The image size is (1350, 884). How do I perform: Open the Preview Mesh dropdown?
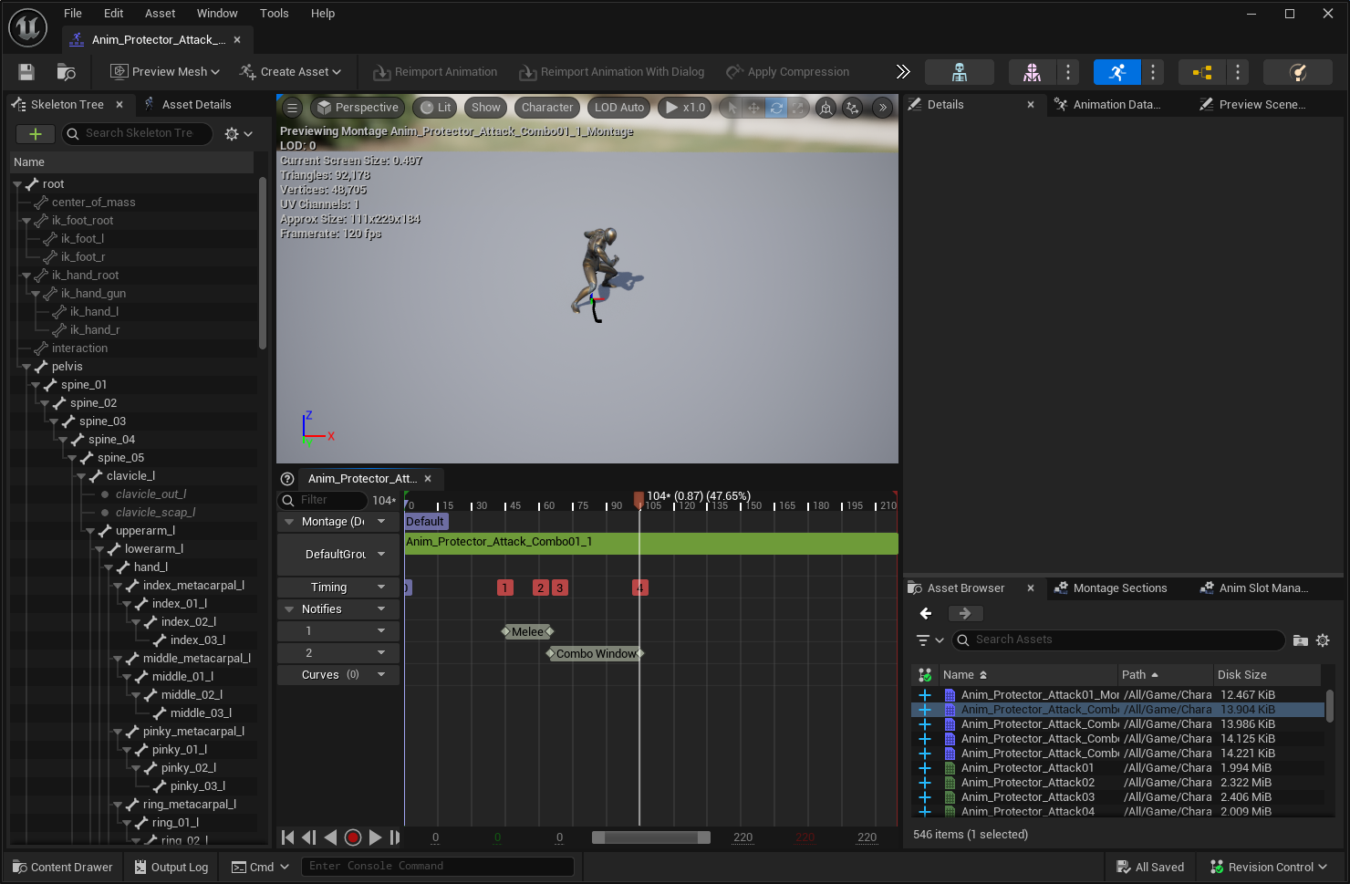click(165, 72)
